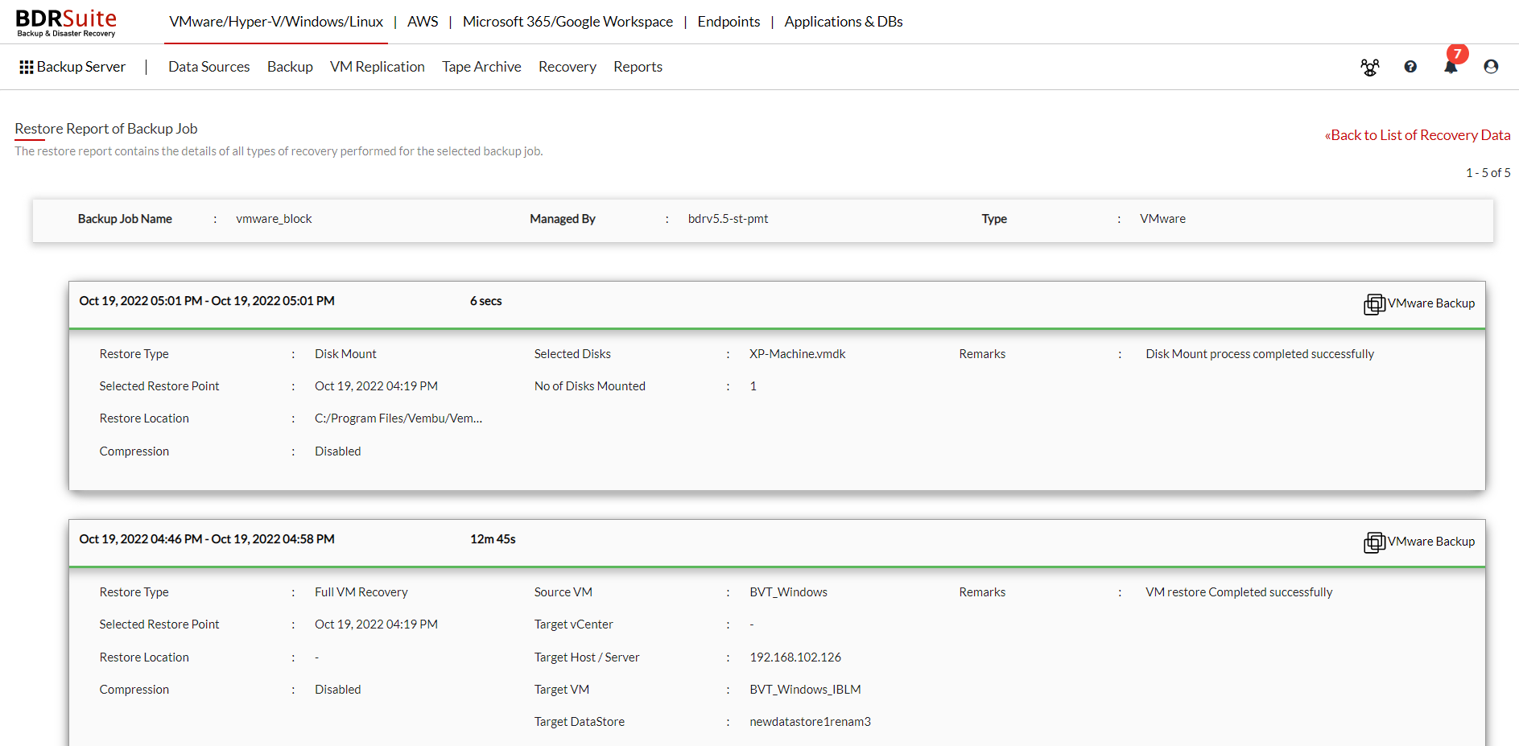Switch to the Endpoints tab
Screen dimensions: 1519x746
point(729,22)
